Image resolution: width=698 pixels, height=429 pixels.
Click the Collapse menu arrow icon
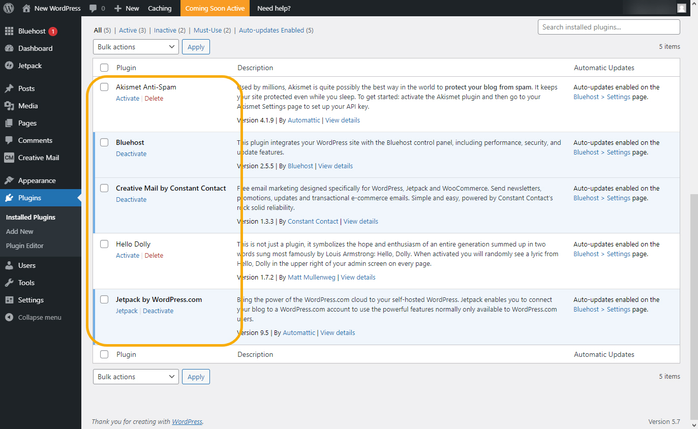pyautogui.click(x=9, y=317)
